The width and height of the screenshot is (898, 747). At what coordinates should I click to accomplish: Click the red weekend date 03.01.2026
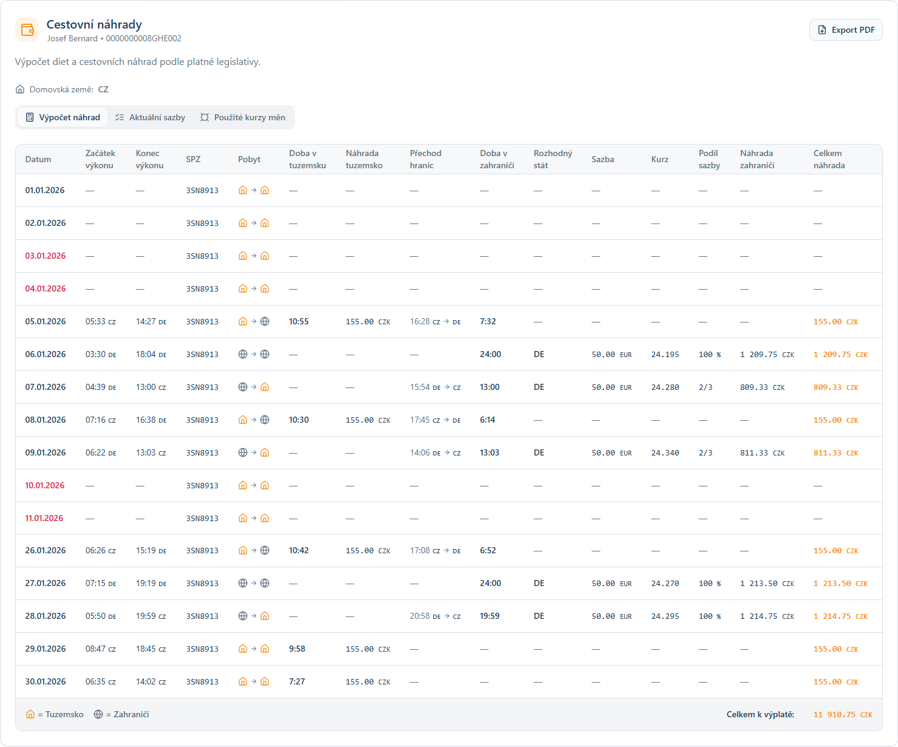point(46,256)
